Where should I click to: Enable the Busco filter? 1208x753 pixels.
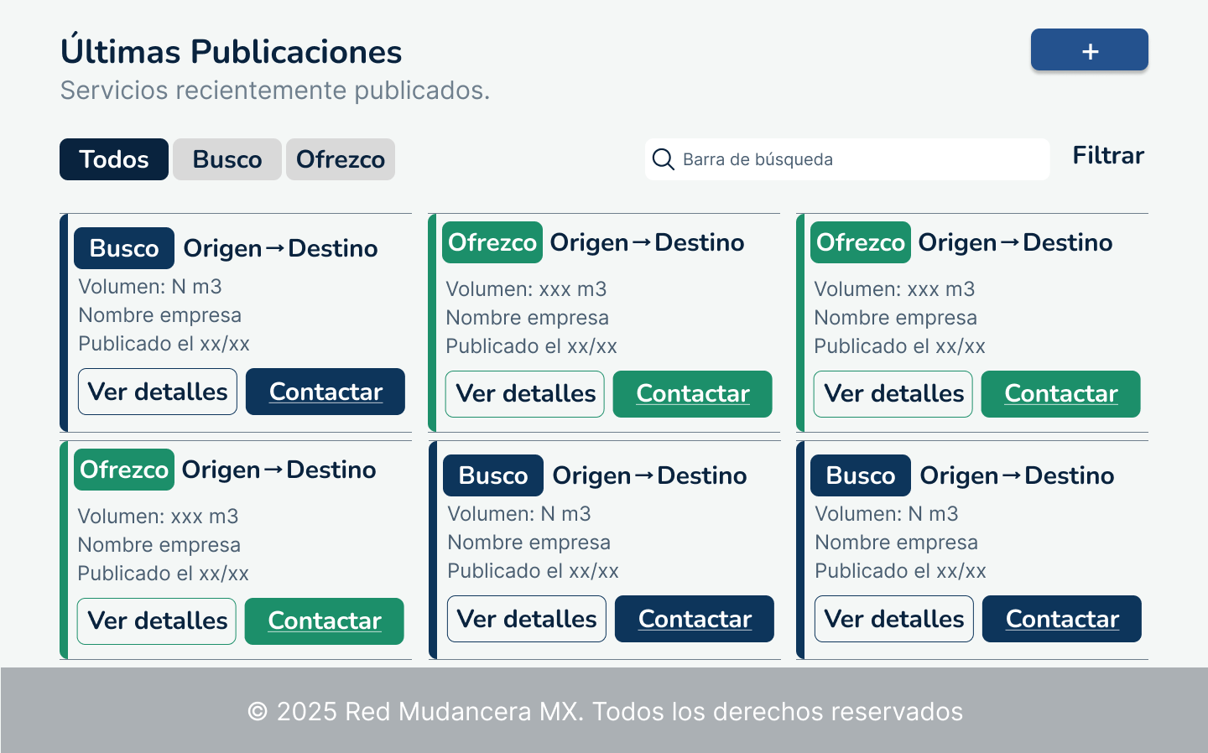(226, 159)
